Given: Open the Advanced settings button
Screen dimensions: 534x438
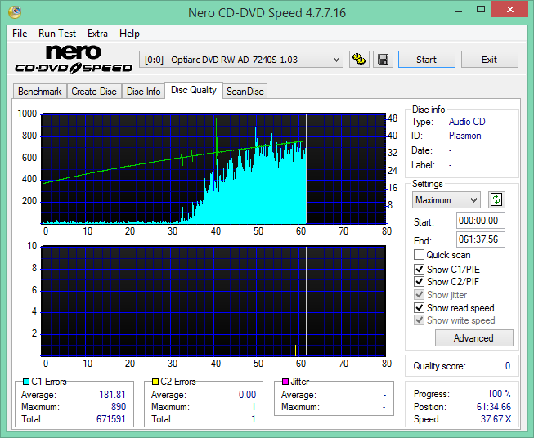Looking at the screenshot, I should (x=473, y=338).
